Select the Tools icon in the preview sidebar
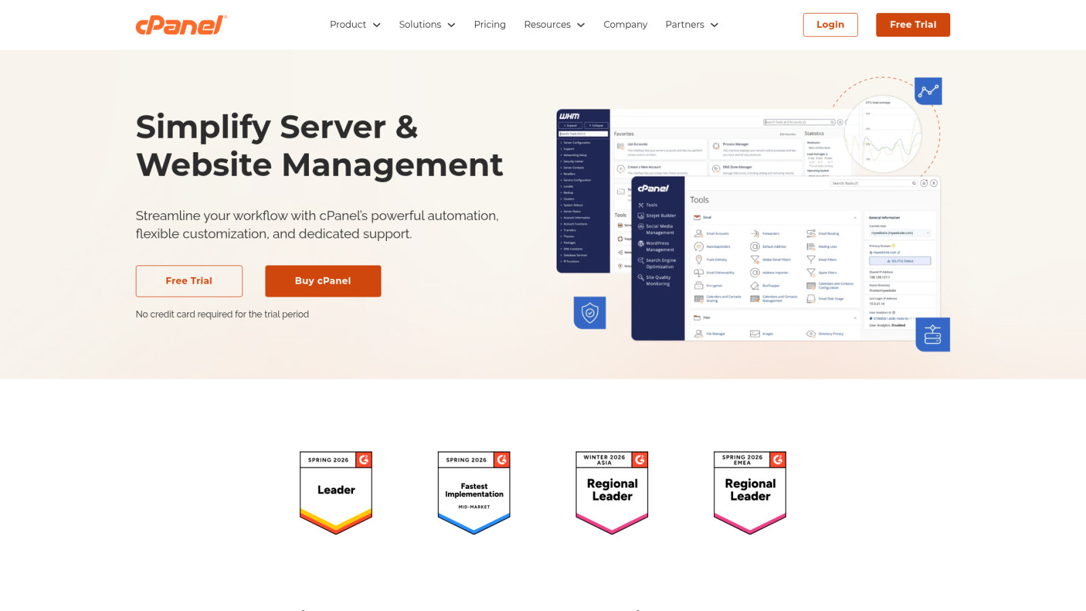This screenshot has width=1086, height=611. pos(641,205)
